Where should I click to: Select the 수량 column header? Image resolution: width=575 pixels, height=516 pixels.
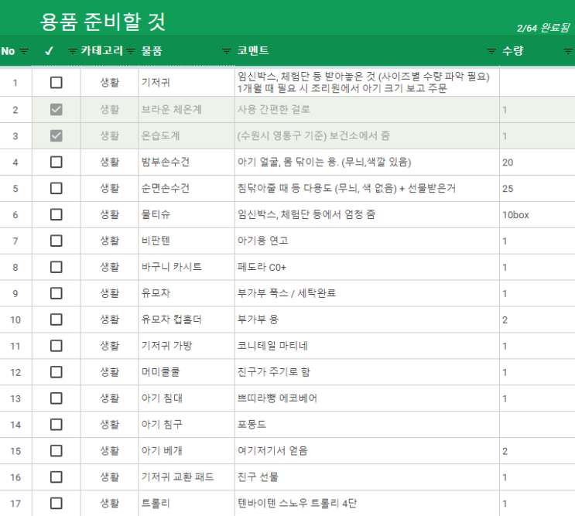point(512,50)
